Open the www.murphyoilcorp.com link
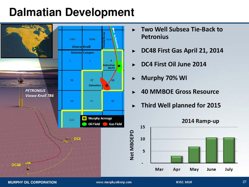This screenshot has height=187, width=249. 114,182
